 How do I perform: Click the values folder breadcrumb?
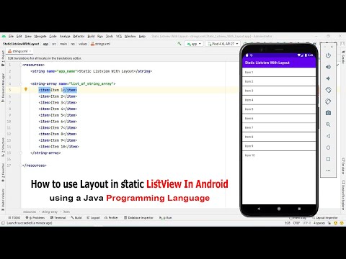(83, 44)
